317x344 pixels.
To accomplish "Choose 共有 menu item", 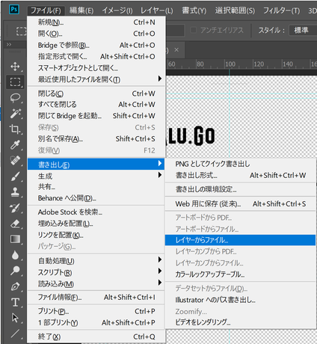I will 96,187.
